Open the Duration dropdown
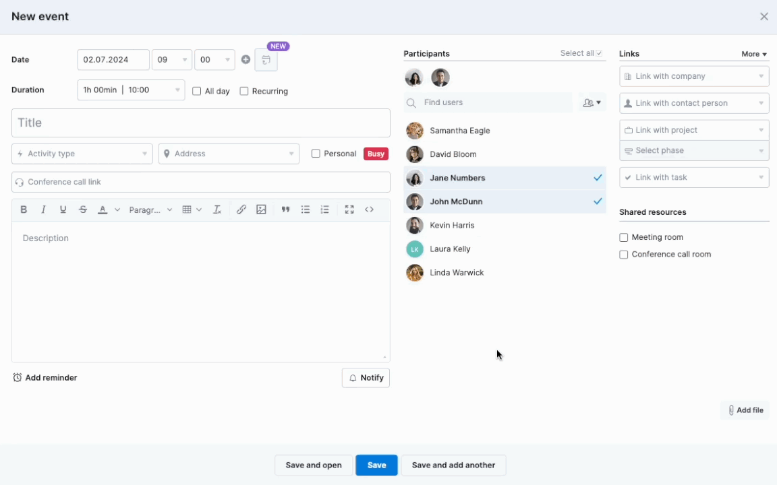Screen dimensions: 777x485 131,90
